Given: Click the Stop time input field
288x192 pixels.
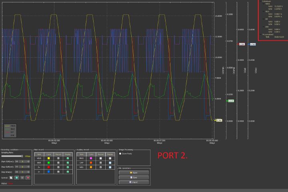Looking at the screenshot, I should (x=22, y=172).
